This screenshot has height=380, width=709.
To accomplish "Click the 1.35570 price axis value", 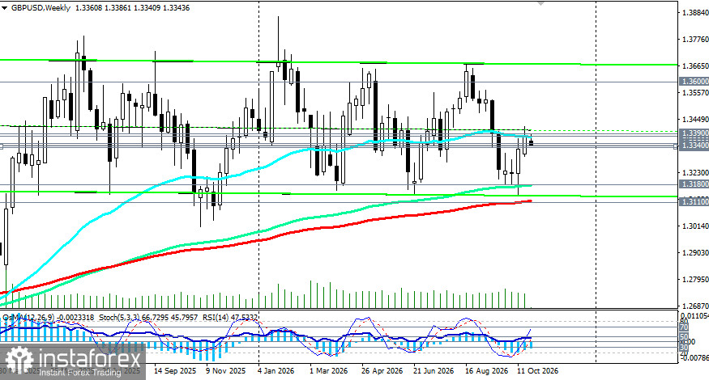I will pyautogui.click(x=695, y=92).
